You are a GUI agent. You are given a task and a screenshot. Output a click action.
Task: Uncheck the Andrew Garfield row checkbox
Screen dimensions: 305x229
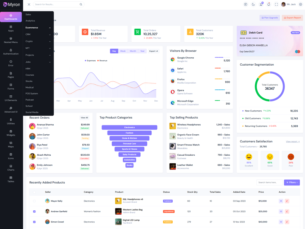point(34,211)
